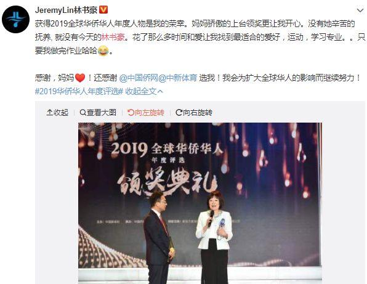Click the orange verified V badge
The height and width of the screenshot is (284, 367).
coord(103,10)
